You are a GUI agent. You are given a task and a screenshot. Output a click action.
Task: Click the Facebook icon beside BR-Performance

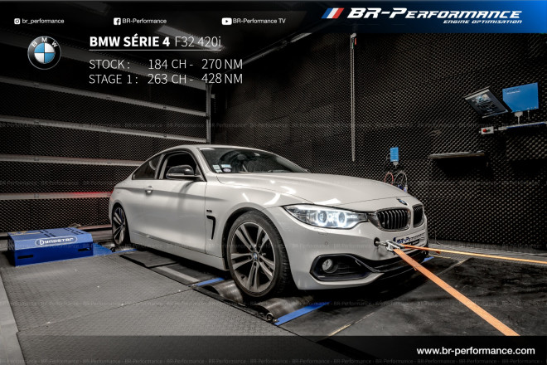point(117,21)
